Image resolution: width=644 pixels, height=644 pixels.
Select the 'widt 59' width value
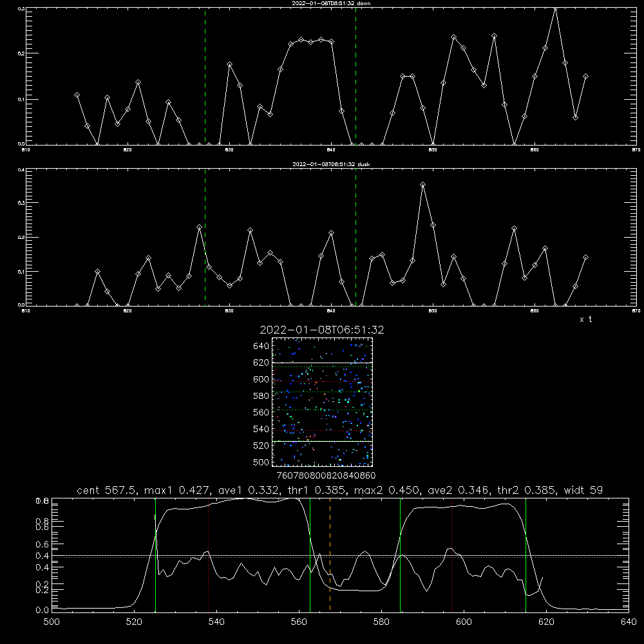point(583,490)
